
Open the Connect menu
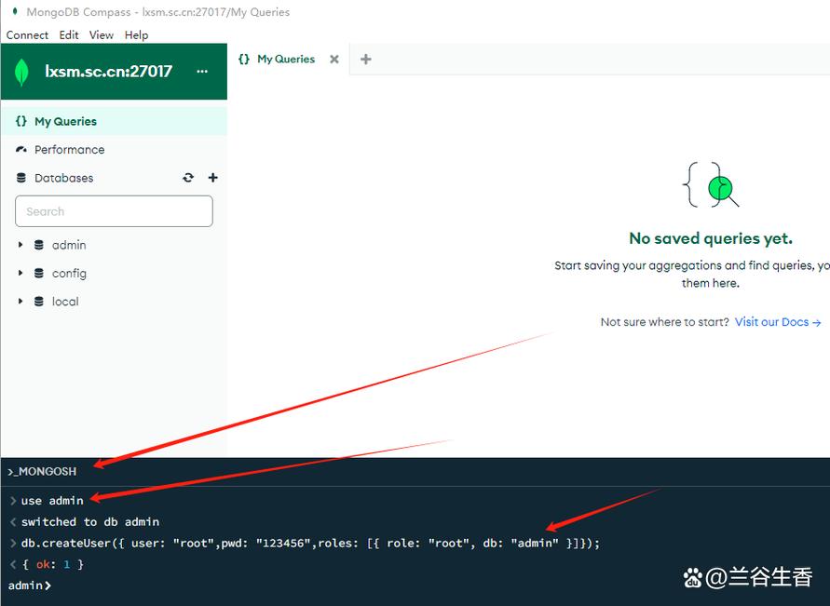pos(27,34)
